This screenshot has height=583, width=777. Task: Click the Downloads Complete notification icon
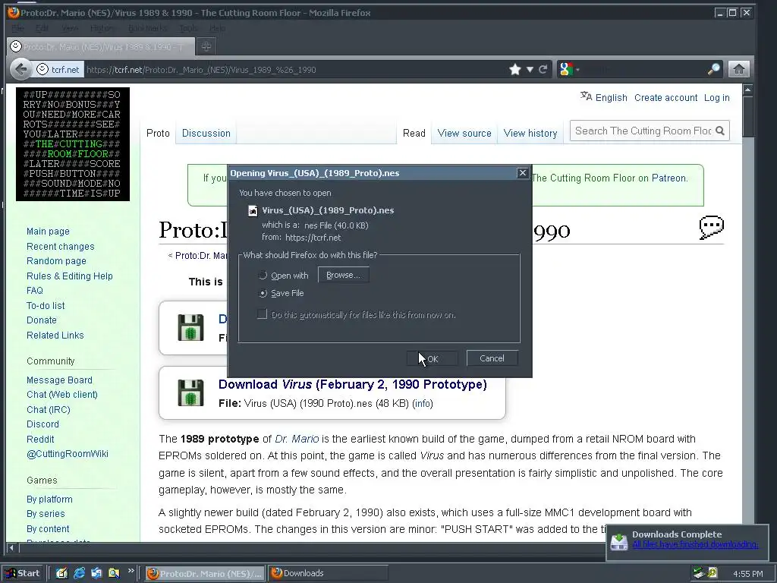pos(619,540)
